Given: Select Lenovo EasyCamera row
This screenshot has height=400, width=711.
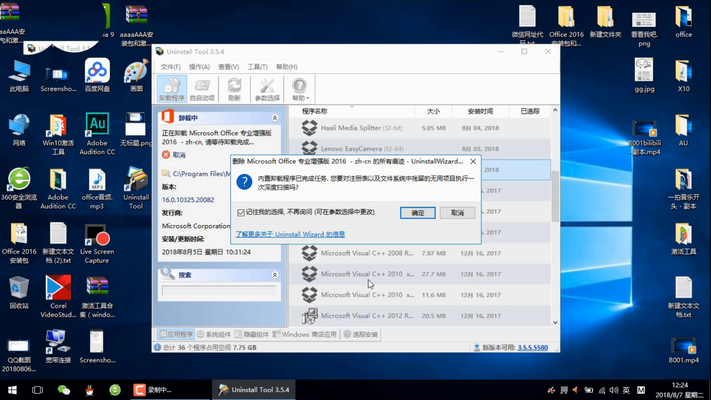Looking at the screenshot, I should point(419,149).
